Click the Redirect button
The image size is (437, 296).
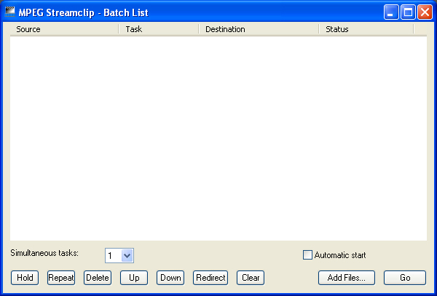click(210, 278)
